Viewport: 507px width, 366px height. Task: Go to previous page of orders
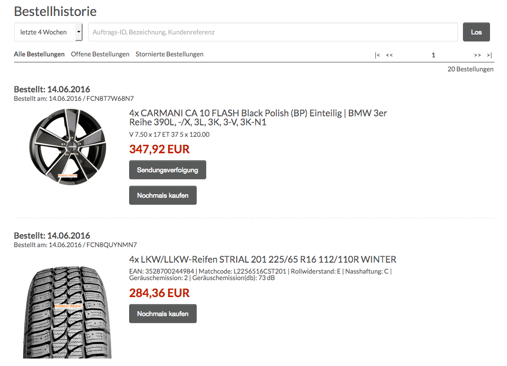[x=389, y=55]
